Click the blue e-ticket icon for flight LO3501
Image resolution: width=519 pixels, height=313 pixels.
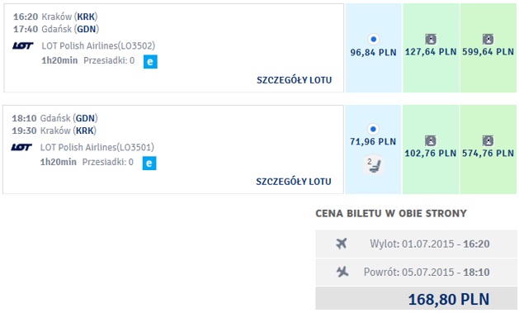click(x=149, y=163)
